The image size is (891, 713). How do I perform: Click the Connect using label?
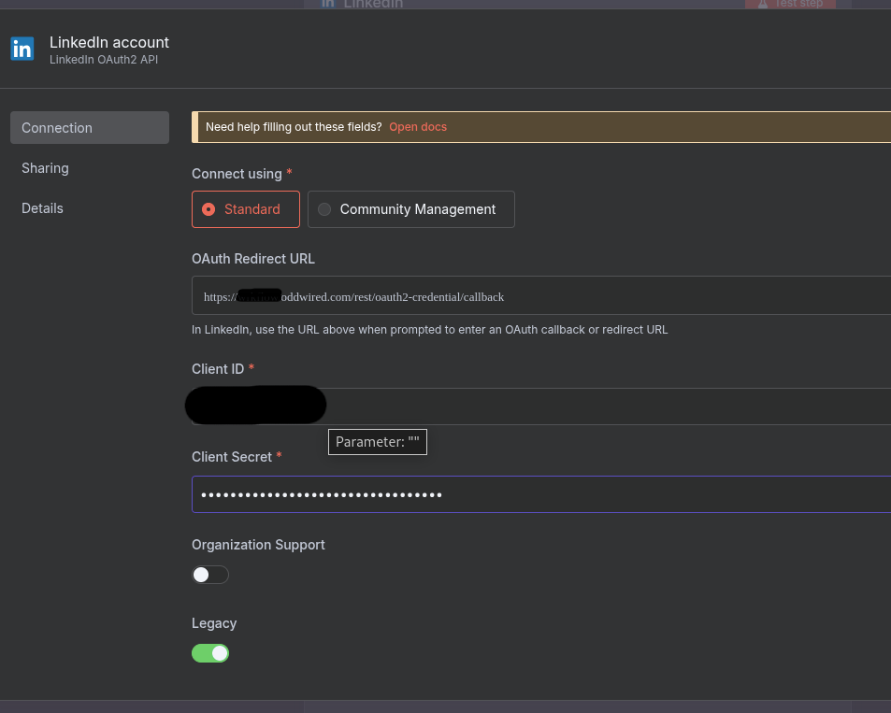[237, 174]
